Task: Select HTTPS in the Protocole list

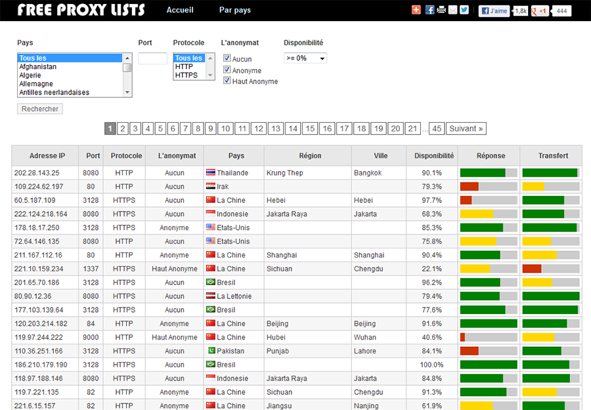Action: point(186,75)
